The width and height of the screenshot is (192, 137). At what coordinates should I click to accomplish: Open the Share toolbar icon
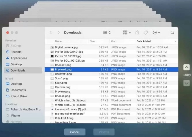click(137, 33)
